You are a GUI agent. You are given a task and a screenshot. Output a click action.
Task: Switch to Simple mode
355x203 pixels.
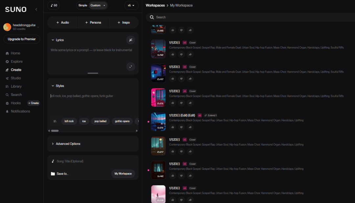pyautogui.click(x=83, y=6)
